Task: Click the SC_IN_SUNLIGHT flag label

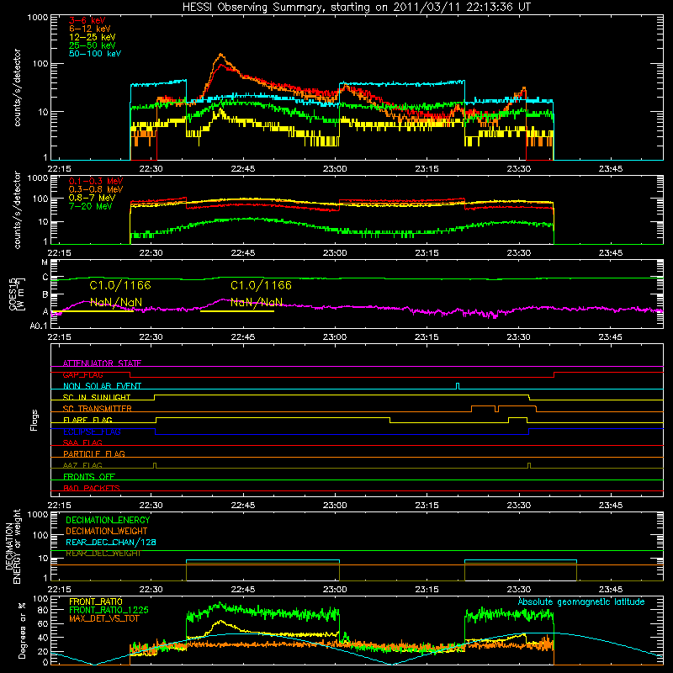Action: click(x=97, y=397)
